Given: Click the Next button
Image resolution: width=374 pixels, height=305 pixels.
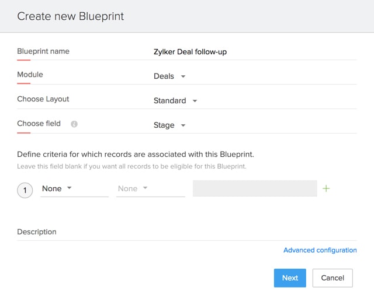Looking at the screenshot, I should [x=290, y=278].
